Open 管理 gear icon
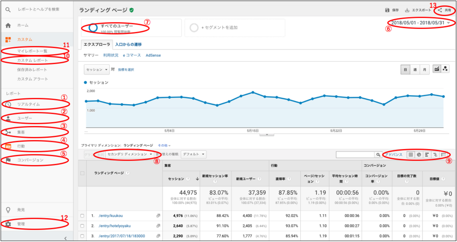The width and height of the screenshot is (457, 242). (x=8, y=224)
